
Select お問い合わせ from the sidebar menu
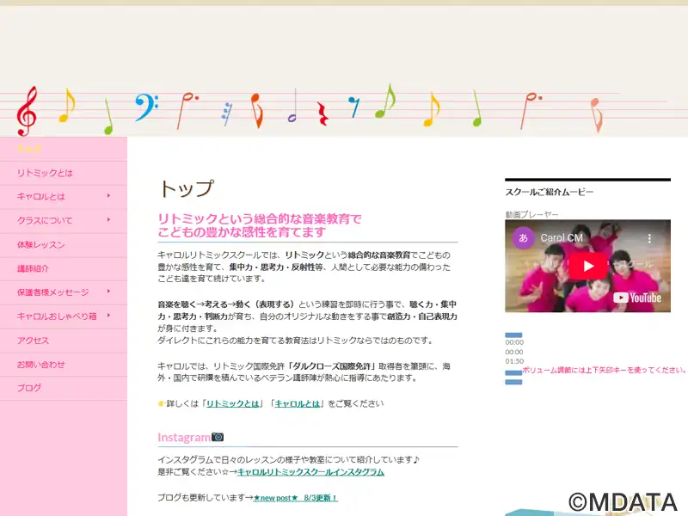40,365
